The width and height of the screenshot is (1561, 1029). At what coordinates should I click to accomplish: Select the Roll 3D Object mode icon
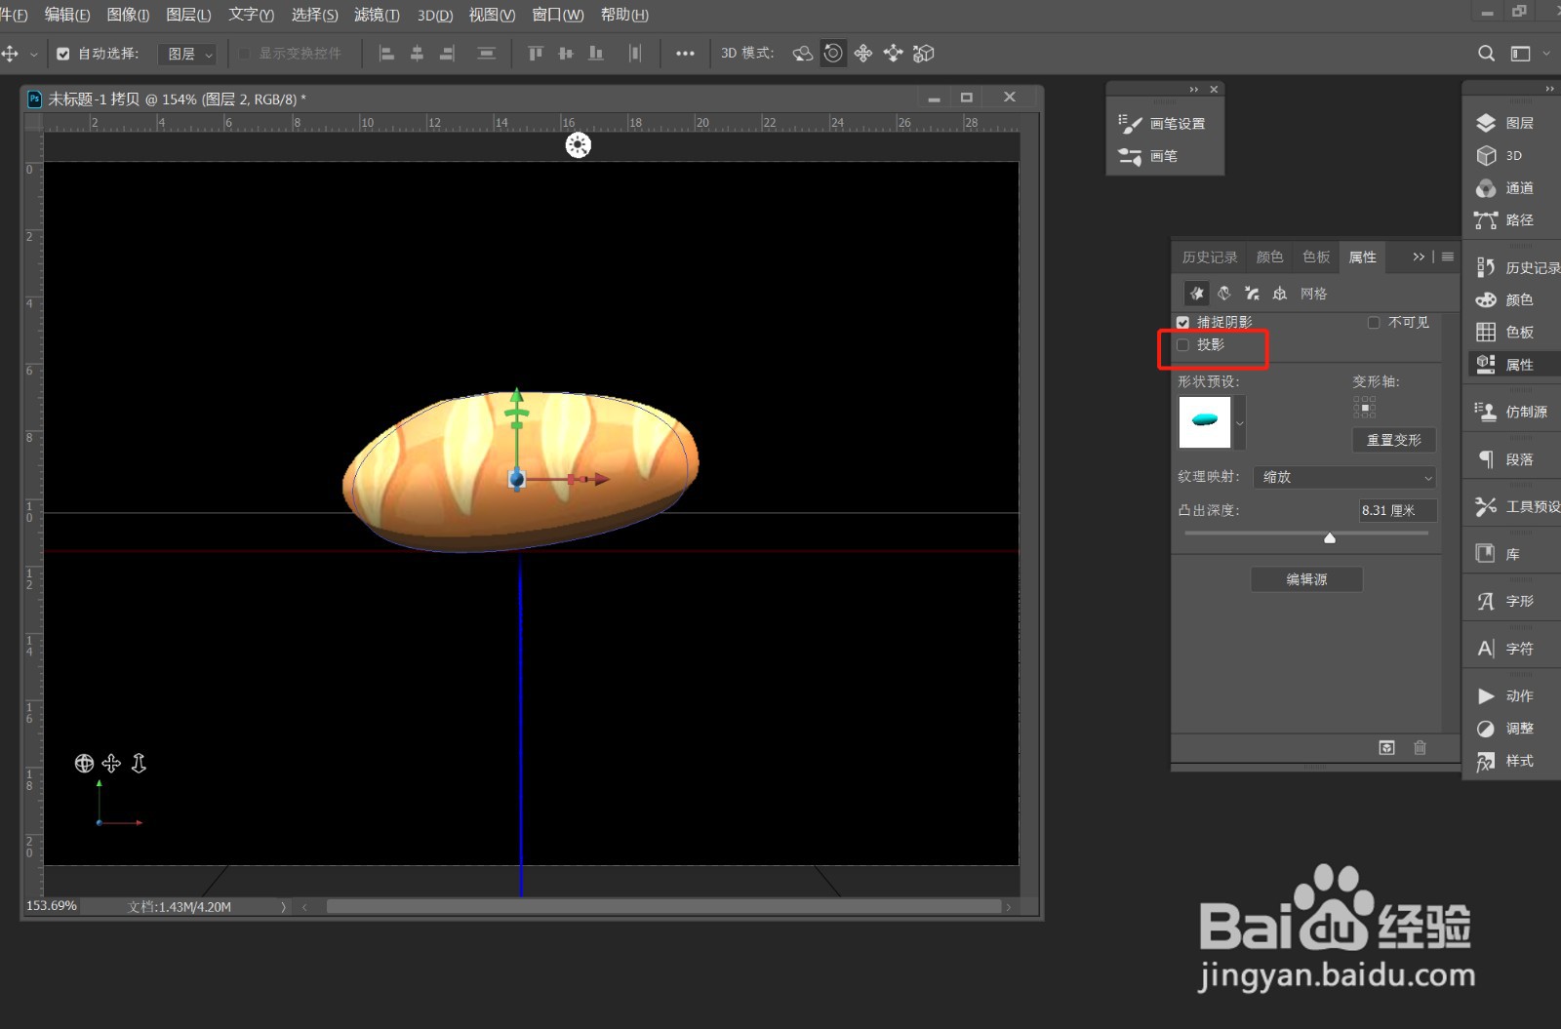tap(833, 54)
